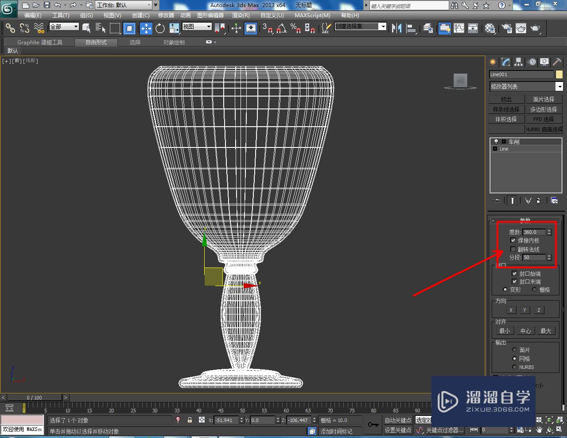The image size is (567, 438).
Task: Open the Rendered Frame Window icon
Action: (521, 28)
